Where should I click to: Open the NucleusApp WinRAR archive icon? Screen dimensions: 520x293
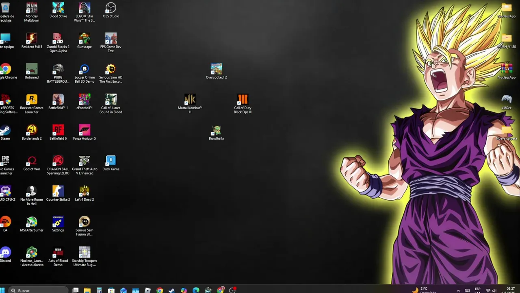pos(507,71)
